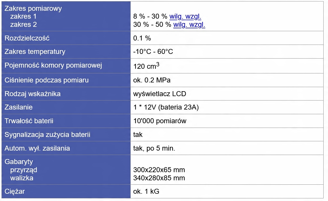This screenshot has height=201, width=328.
Task: Click the '0.1 %' resolution value
Action: point(142,38)
